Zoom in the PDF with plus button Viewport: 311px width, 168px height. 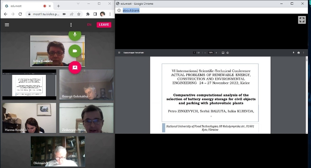[216, 53]
